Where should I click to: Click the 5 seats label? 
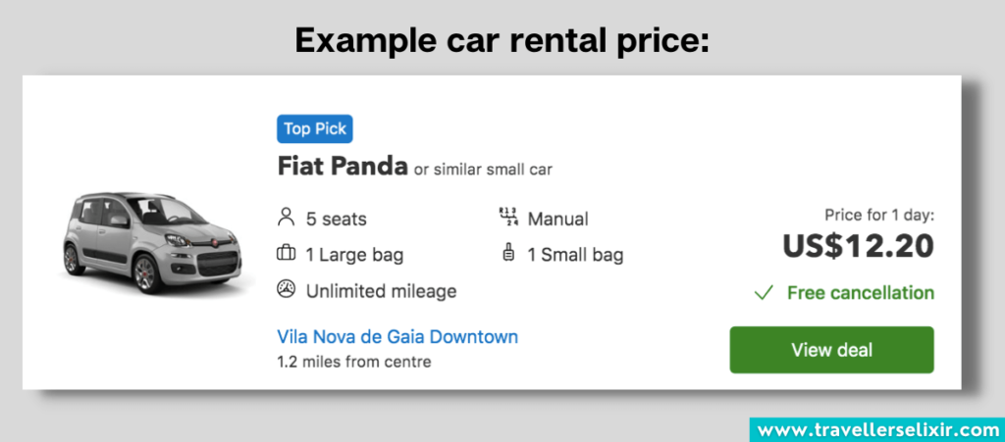point(337,219)
